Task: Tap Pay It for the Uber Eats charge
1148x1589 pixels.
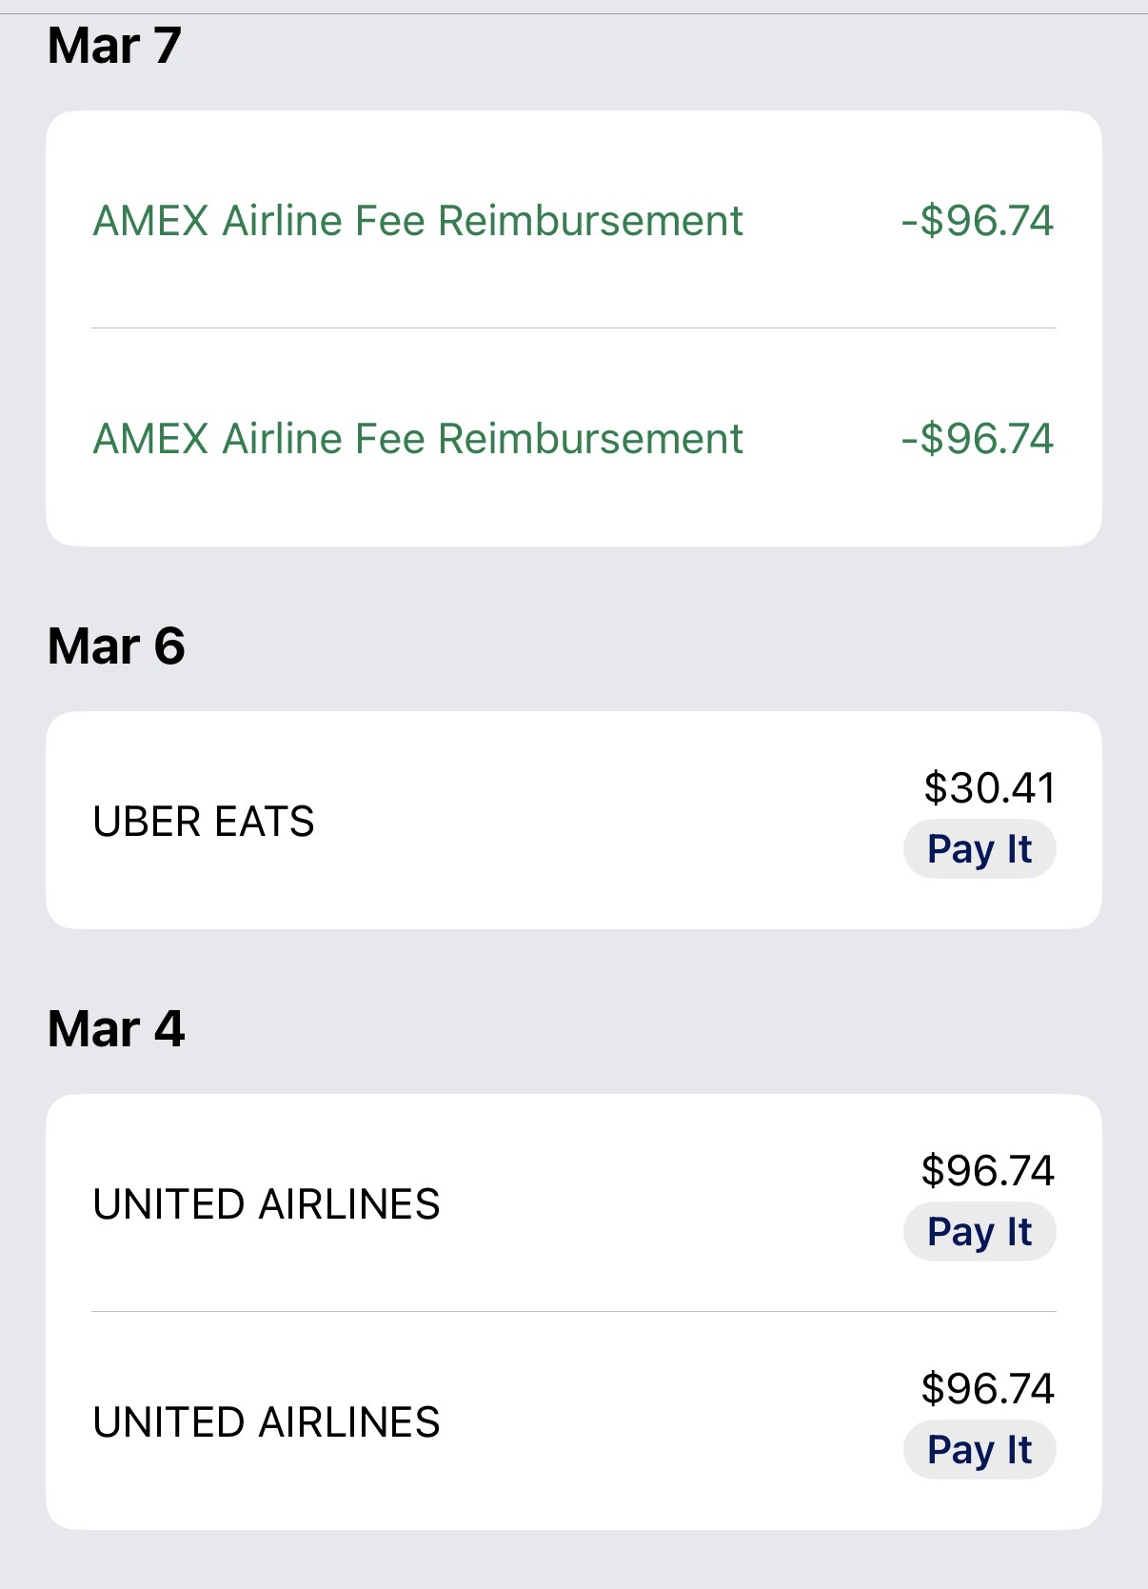Action: coord(980,849)
